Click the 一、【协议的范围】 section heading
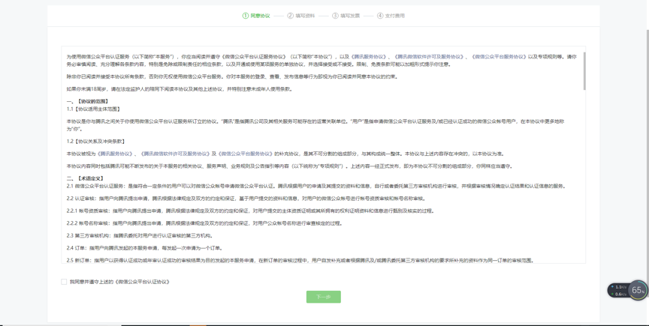The width and height of the screenshot is (649, 326). pyautogui.click(x=88, y=101)
